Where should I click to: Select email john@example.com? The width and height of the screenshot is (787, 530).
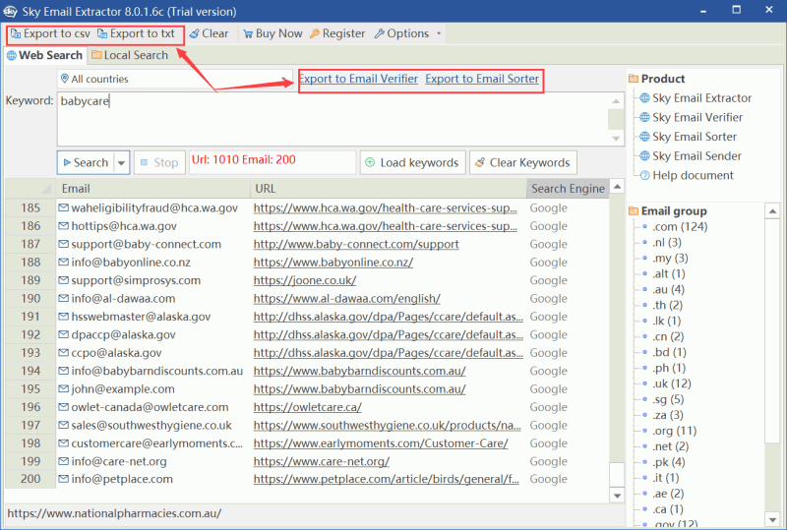click(123, 389)
